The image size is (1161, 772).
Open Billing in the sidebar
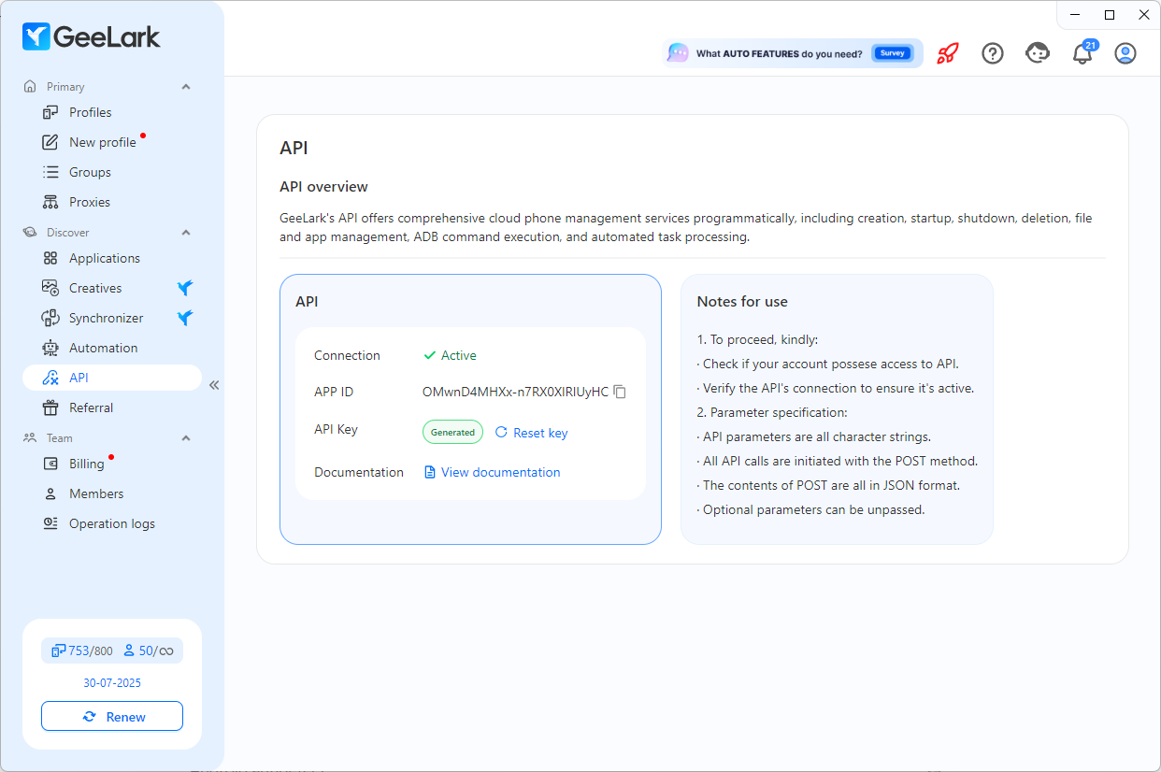point(112,464)
